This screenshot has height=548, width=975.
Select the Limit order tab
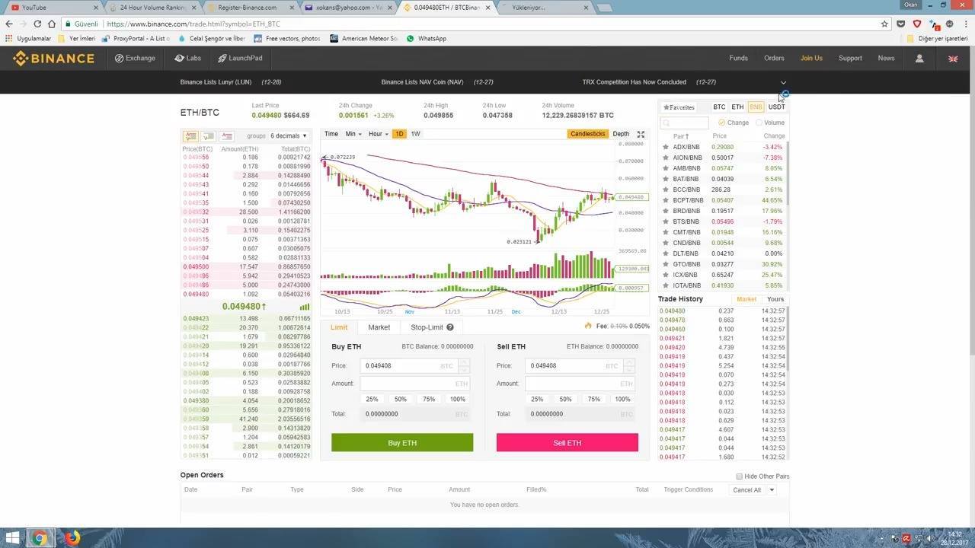(339, 327)
